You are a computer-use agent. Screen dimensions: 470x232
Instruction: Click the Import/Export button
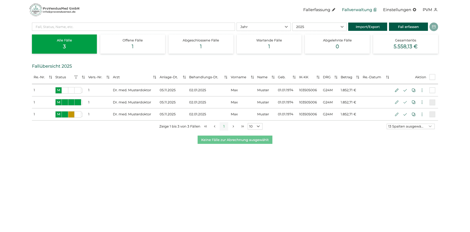pos(367,27)
